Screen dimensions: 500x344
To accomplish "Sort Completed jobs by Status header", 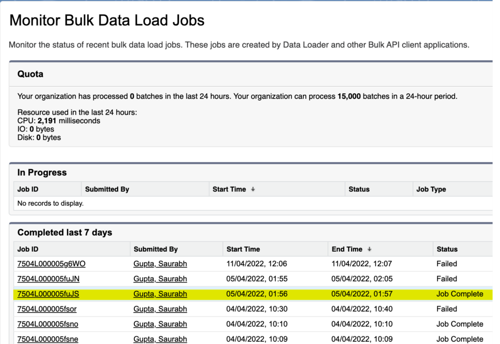I will (x=447, y=249).
